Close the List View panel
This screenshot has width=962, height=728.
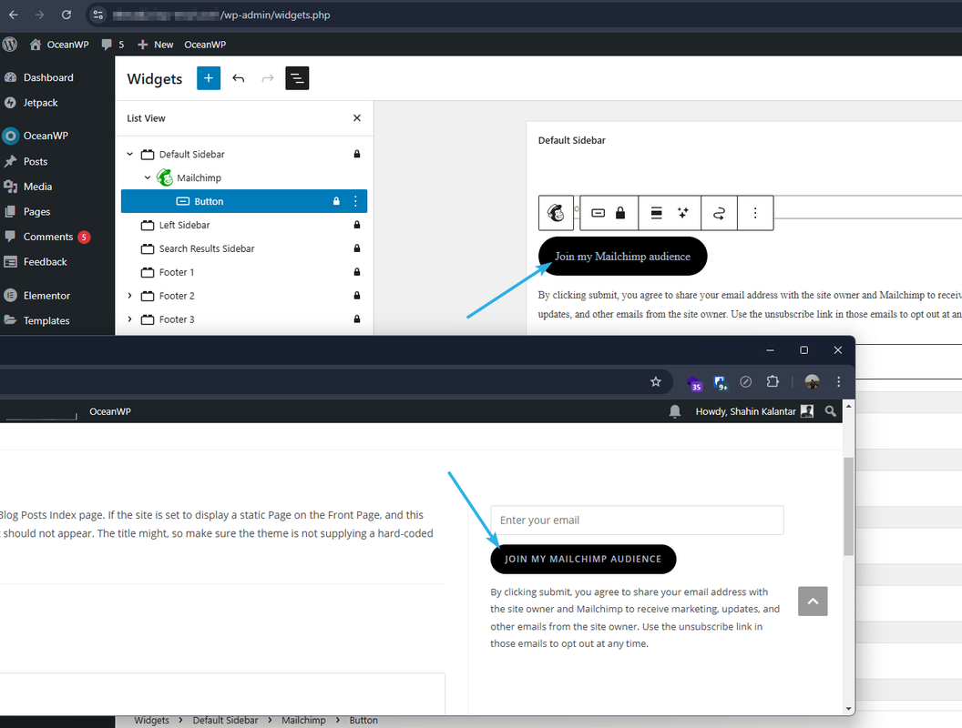(x=357, y=117)
